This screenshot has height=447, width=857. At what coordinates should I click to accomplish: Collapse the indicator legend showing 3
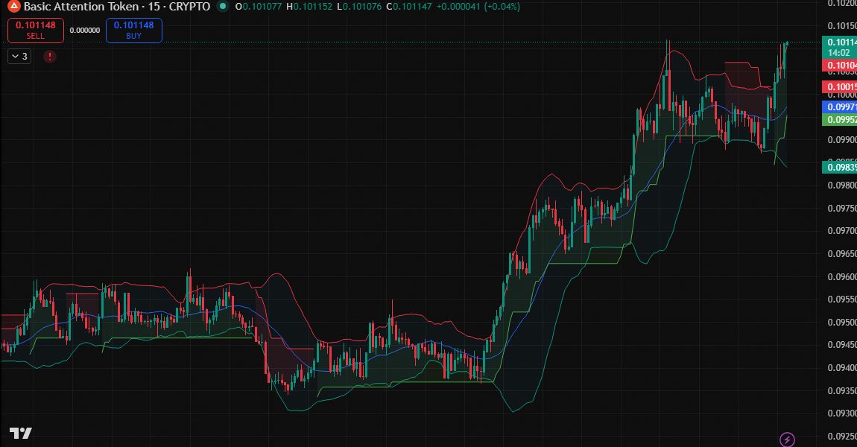point(19,57)
